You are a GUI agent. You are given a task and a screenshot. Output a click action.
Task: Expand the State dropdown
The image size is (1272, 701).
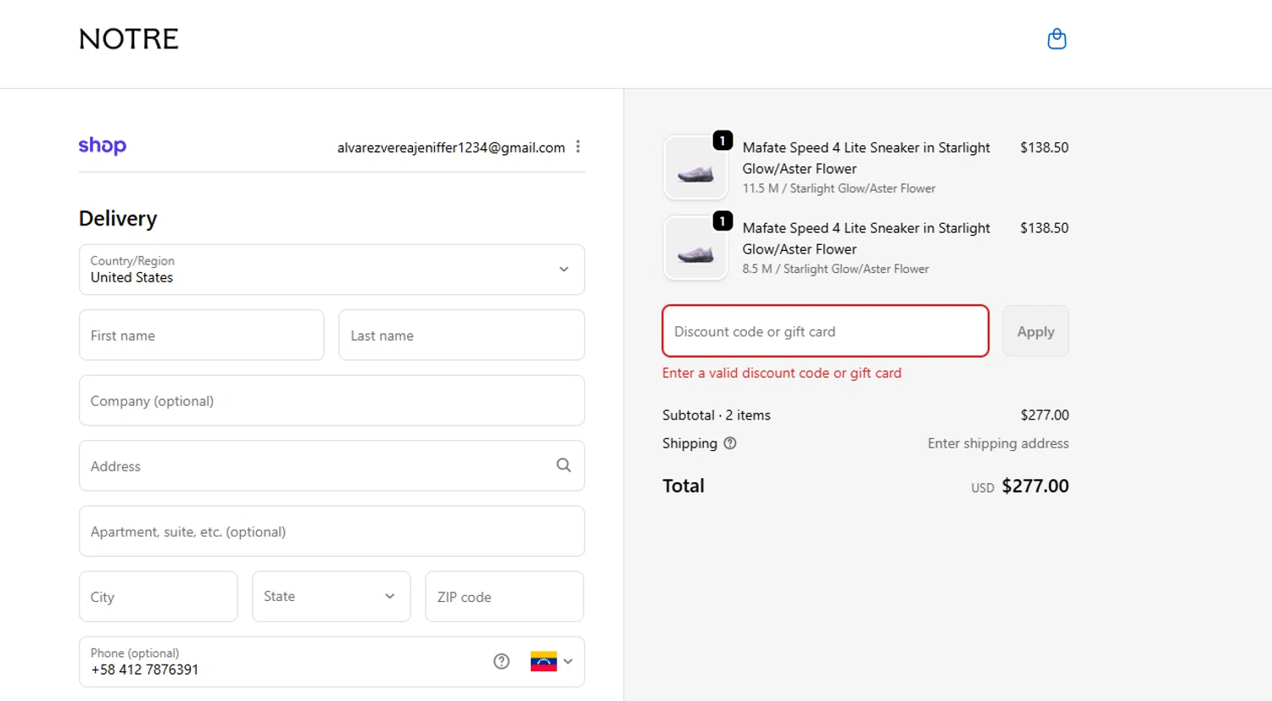(x=332, y=597)
